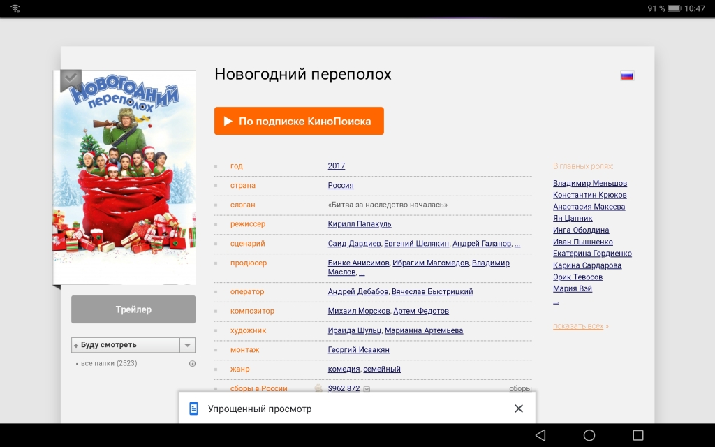Click the info icon next to все папки
The image size is (715, 447).
tap(192, 363)
